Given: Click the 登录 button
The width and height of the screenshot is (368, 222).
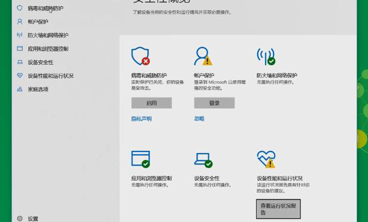Looking at the screenshot, I should pyautogui.click(x=214, y=103).
